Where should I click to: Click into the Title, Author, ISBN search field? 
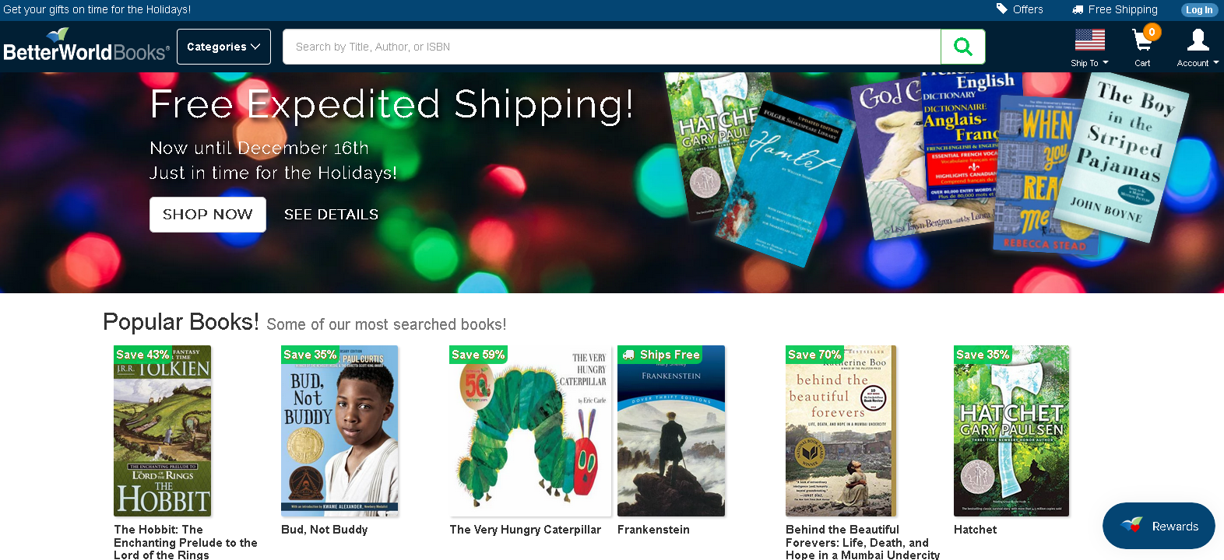(611, 47)
